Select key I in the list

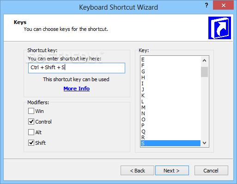(170, 83)
